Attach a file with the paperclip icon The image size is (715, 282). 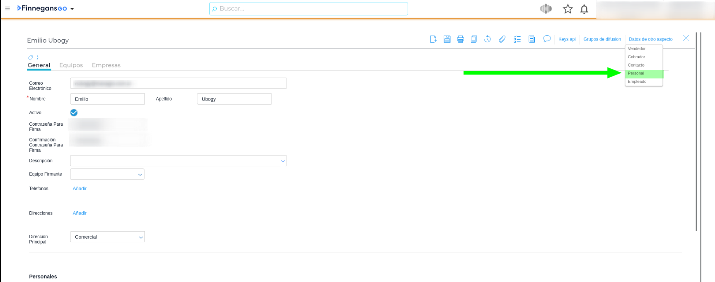tap(502, 39)
